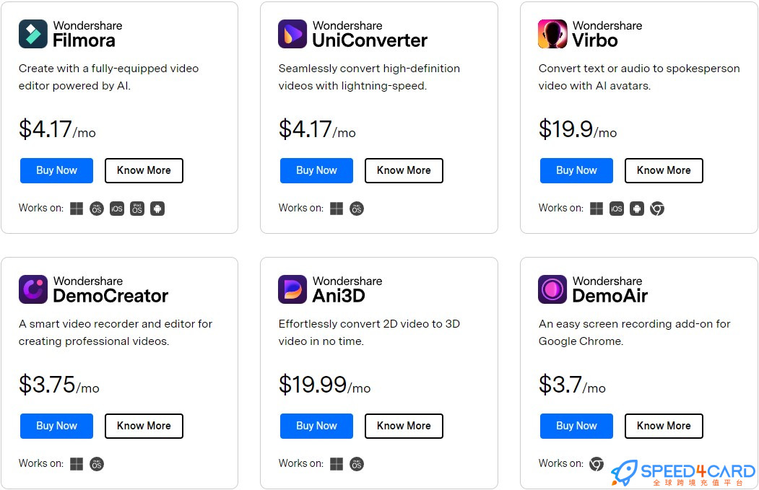
Task: Click the Virbo avatar logo icon
Action: coord(552,34)
